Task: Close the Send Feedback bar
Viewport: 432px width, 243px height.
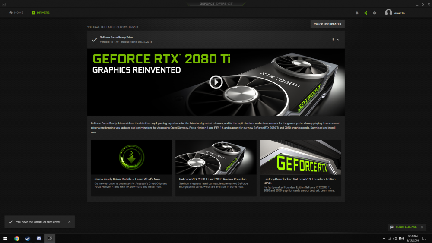Action: (422, 227)
